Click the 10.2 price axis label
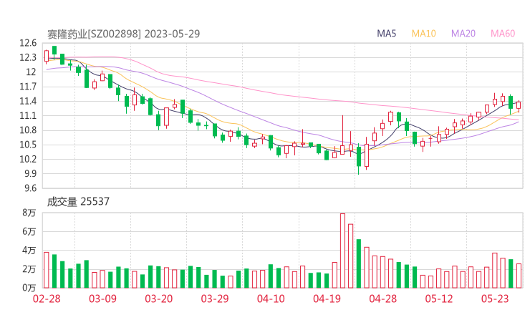This screenshot has height=315, width=530. click(x=28, y=159)
